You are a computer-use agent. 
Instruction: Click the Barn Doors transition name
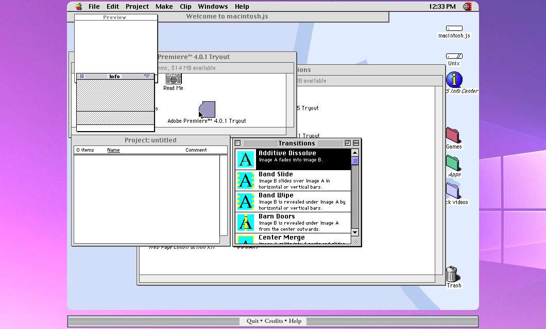tap(277, 216)
